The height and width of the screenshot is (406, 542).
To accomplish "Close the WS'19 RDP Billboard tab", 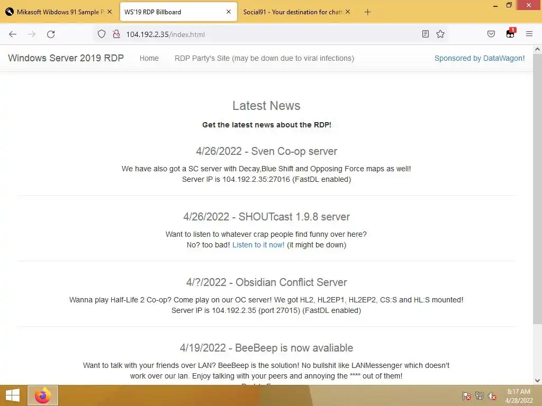I will click(229, 12).
